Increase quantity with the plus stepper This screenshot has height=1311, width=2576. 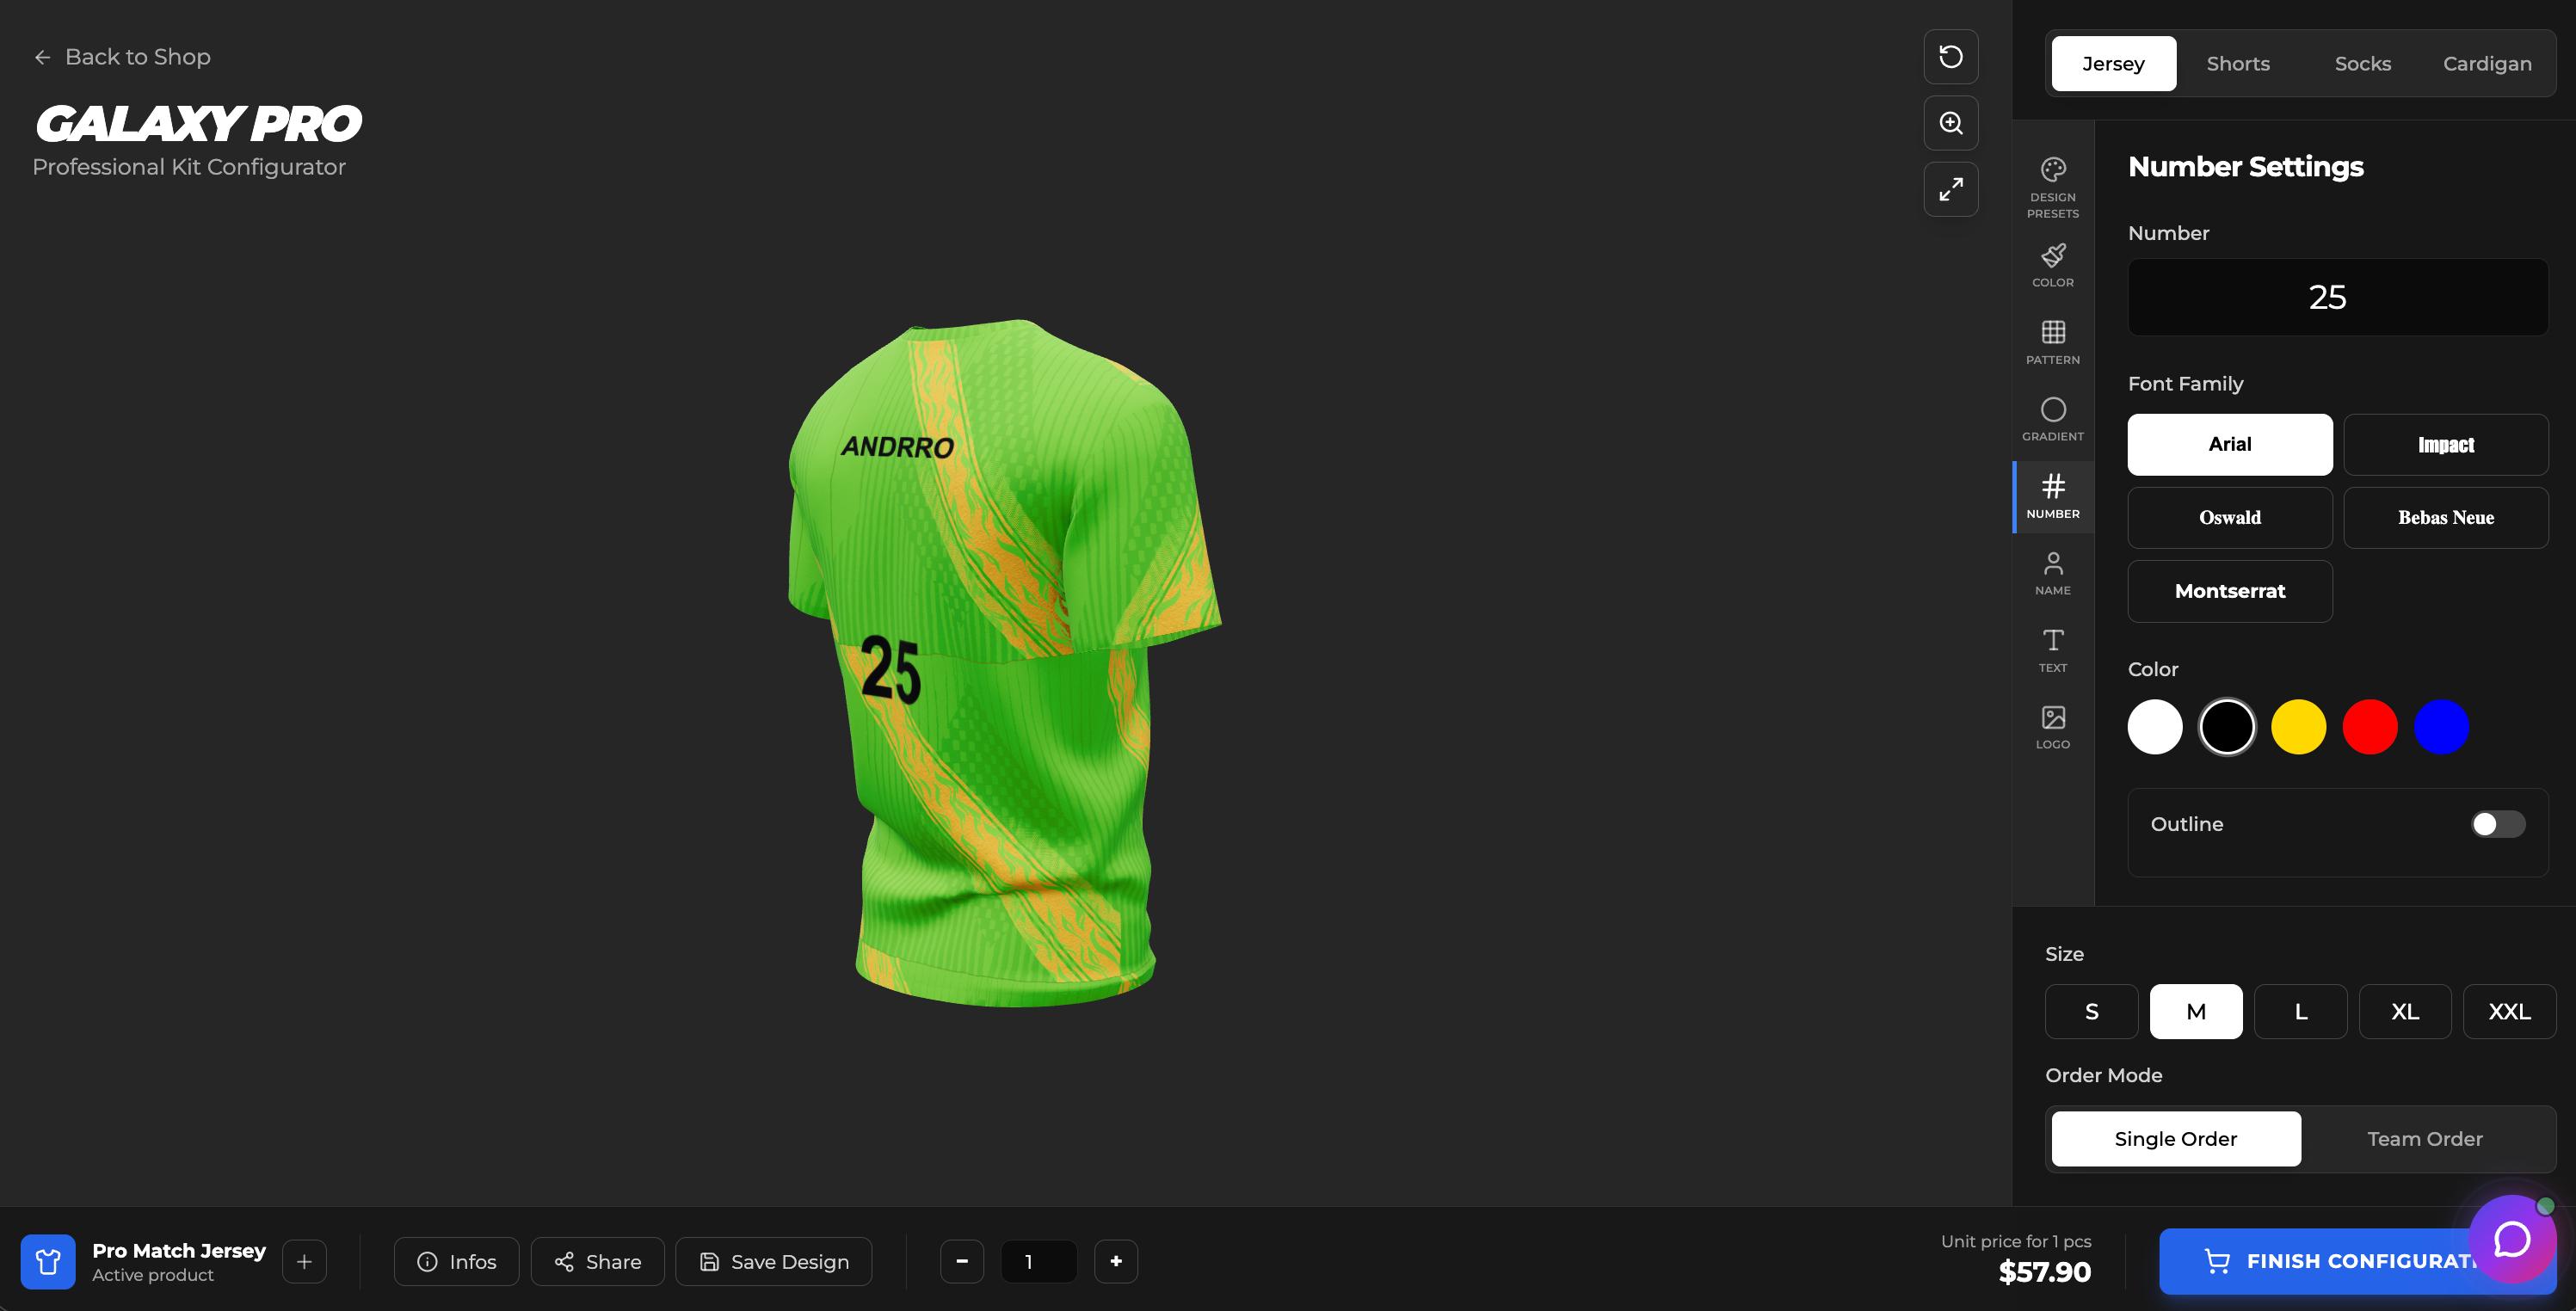pos(1115,1261)
